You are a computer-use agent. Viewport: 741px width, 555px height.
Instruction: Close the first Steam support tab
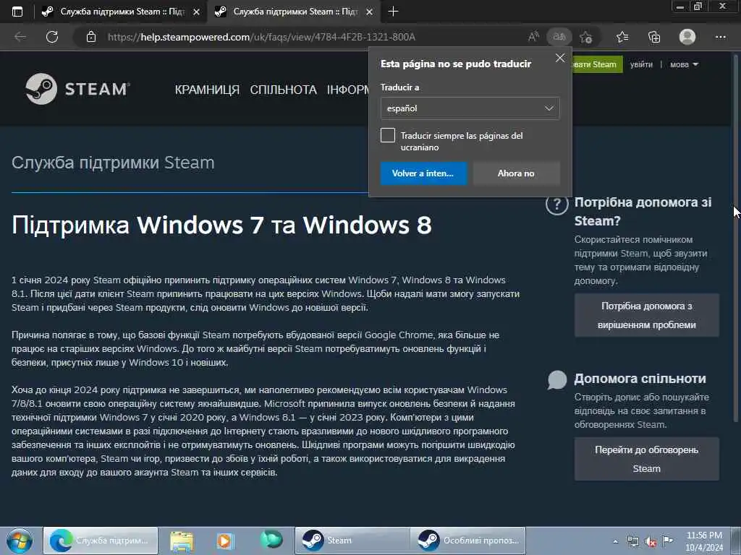(197, 12)
